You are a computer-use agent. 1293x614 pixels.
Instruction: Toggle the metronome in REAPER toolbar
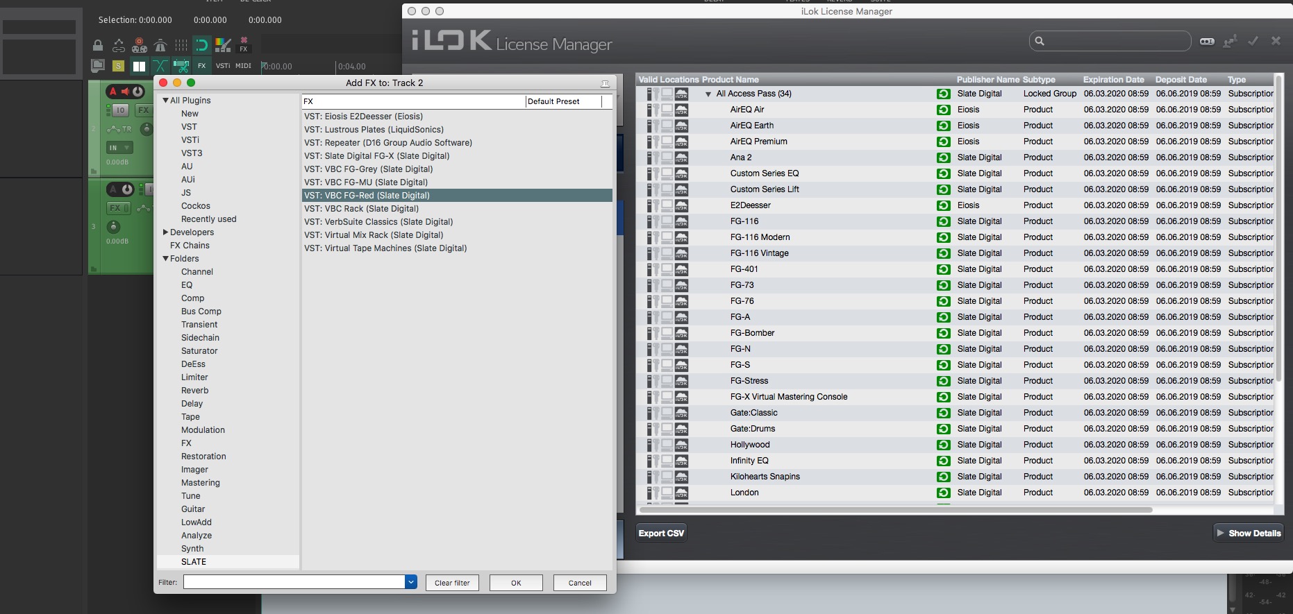click(160, 46)
